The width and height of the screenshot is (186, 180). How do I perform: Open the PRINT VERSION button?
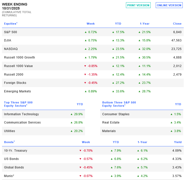(138, 5)
